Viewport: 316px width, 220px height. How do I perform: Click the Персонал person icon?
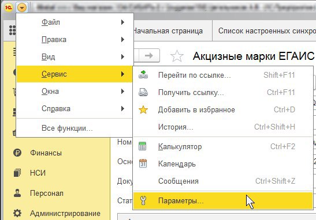click(17, 193)
